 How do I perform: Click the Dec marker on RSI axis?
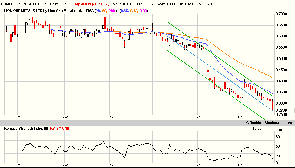tap(110, 165)
